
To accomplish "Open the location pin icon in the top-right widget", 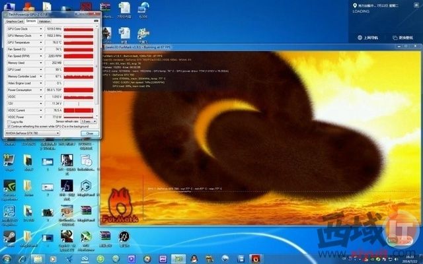I will [x=355, y=5].
